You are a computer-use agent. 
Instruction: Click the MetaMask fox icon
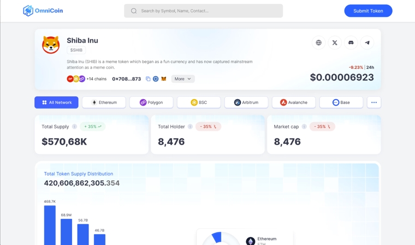point(164,79)
